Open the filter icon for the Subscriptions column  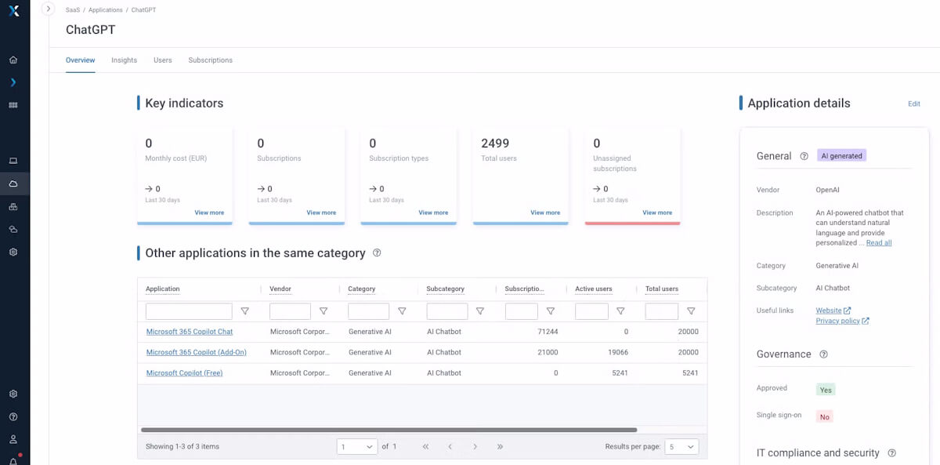tap(551, 311)
